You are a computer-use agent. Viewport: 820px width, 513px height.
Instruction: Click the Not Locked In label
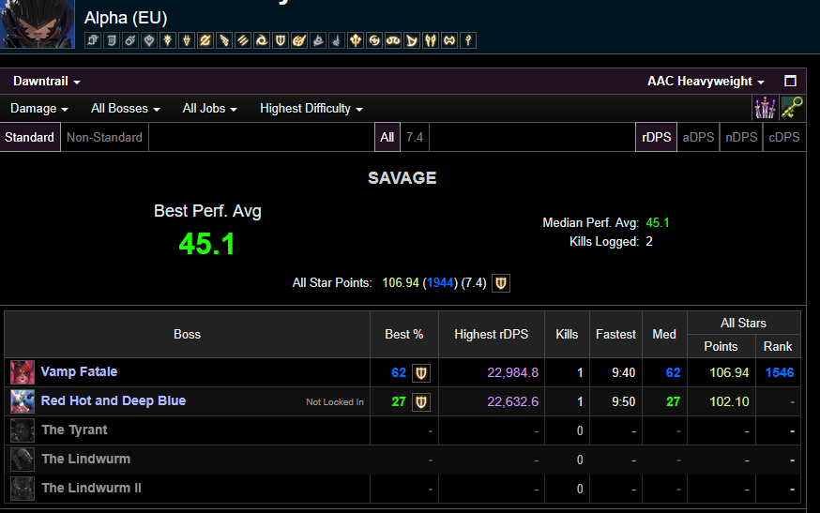pyautogui.click(x=335, y=401)
